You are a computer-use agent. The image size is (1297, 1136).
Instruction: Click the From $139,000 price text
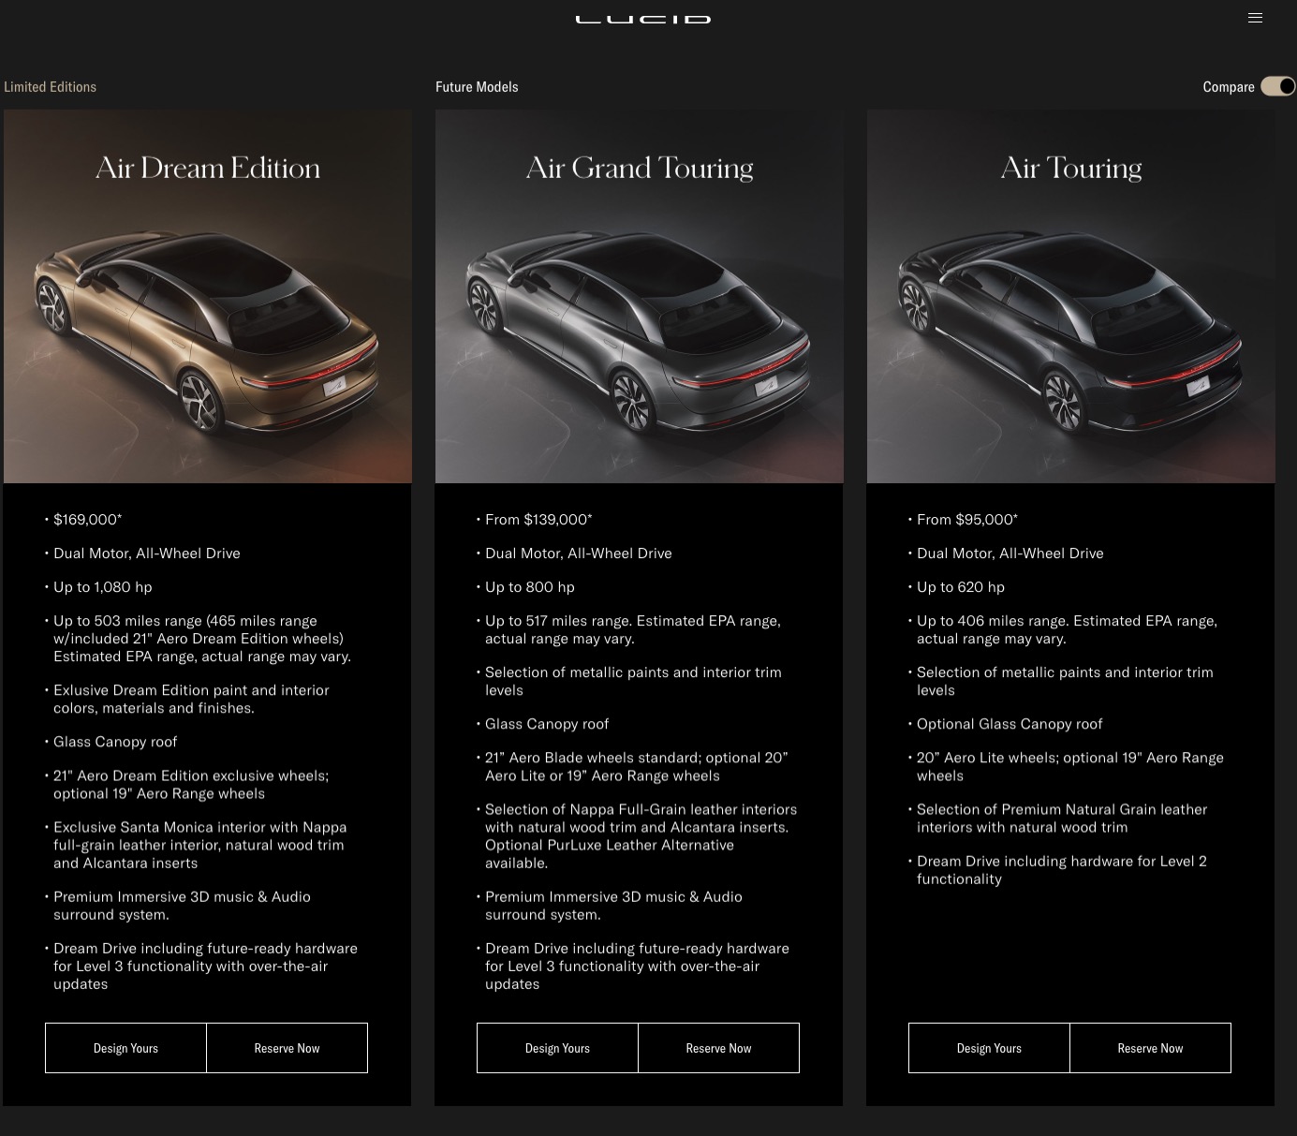pyautogui.click(x=538, y=520)
